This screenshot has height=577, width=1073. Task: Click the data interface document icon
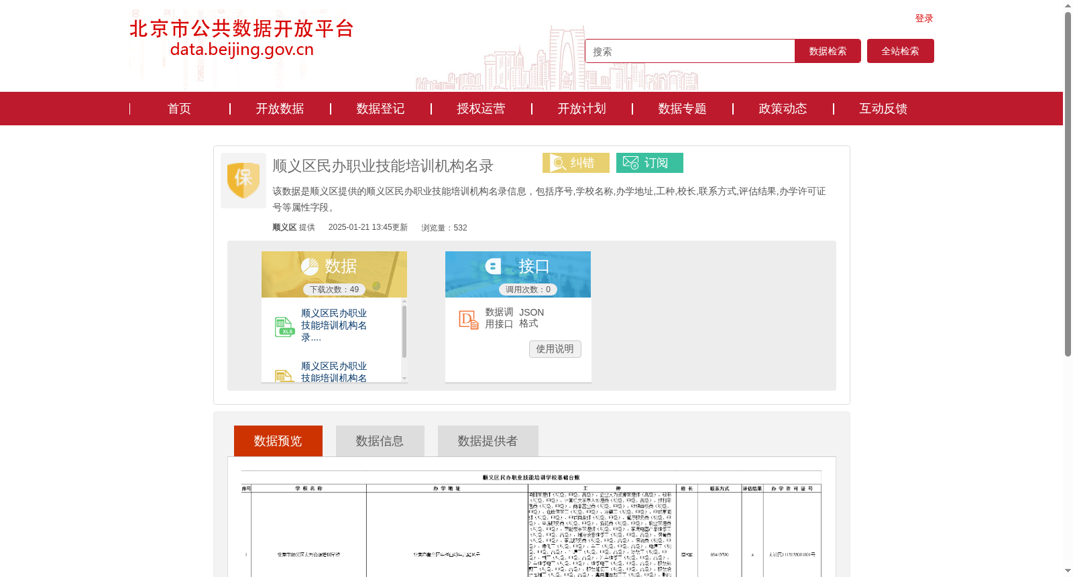(468, 320)
